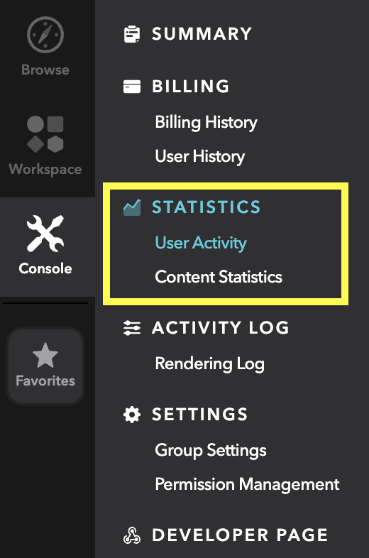Image resolution: width=369 pixels, height=558 pixels.
Task: Open the Workspace shapes icon
Action: pyautogui.click(x=45, y=134)
